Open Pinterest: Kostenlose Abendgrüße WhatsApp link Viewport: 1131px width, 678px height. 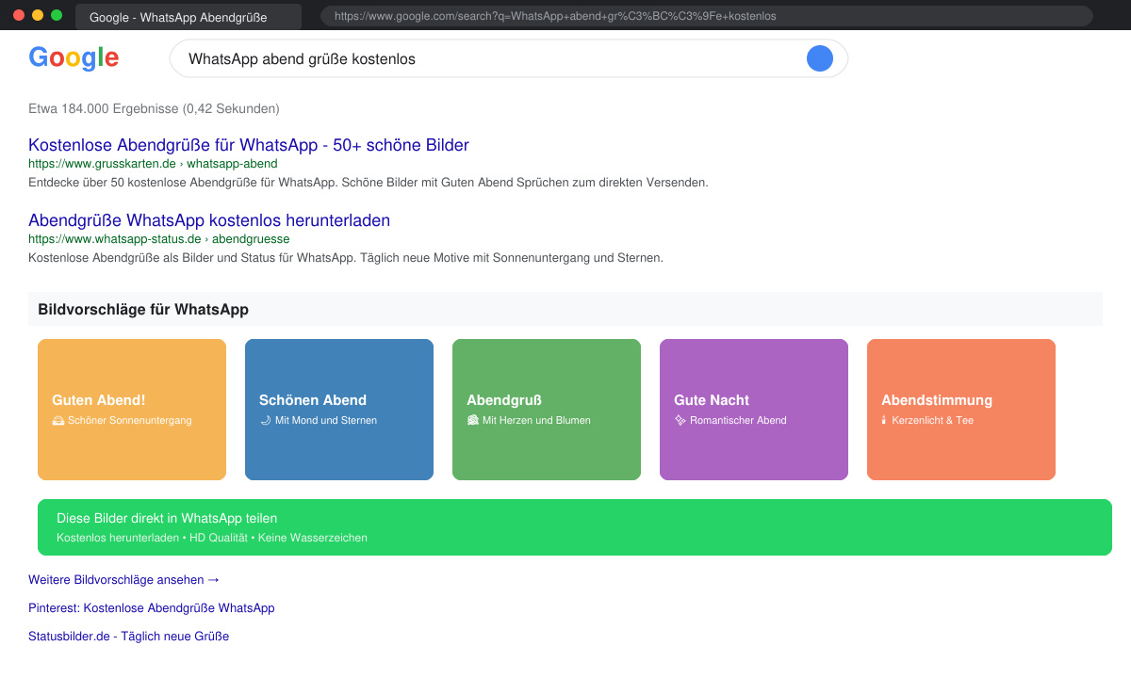152,608
